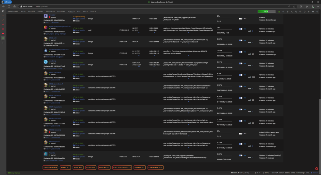The width and height of the screenshot is (321, 175).
Task: Open the Apps menu tab
Action: click(x=85, y=12)
